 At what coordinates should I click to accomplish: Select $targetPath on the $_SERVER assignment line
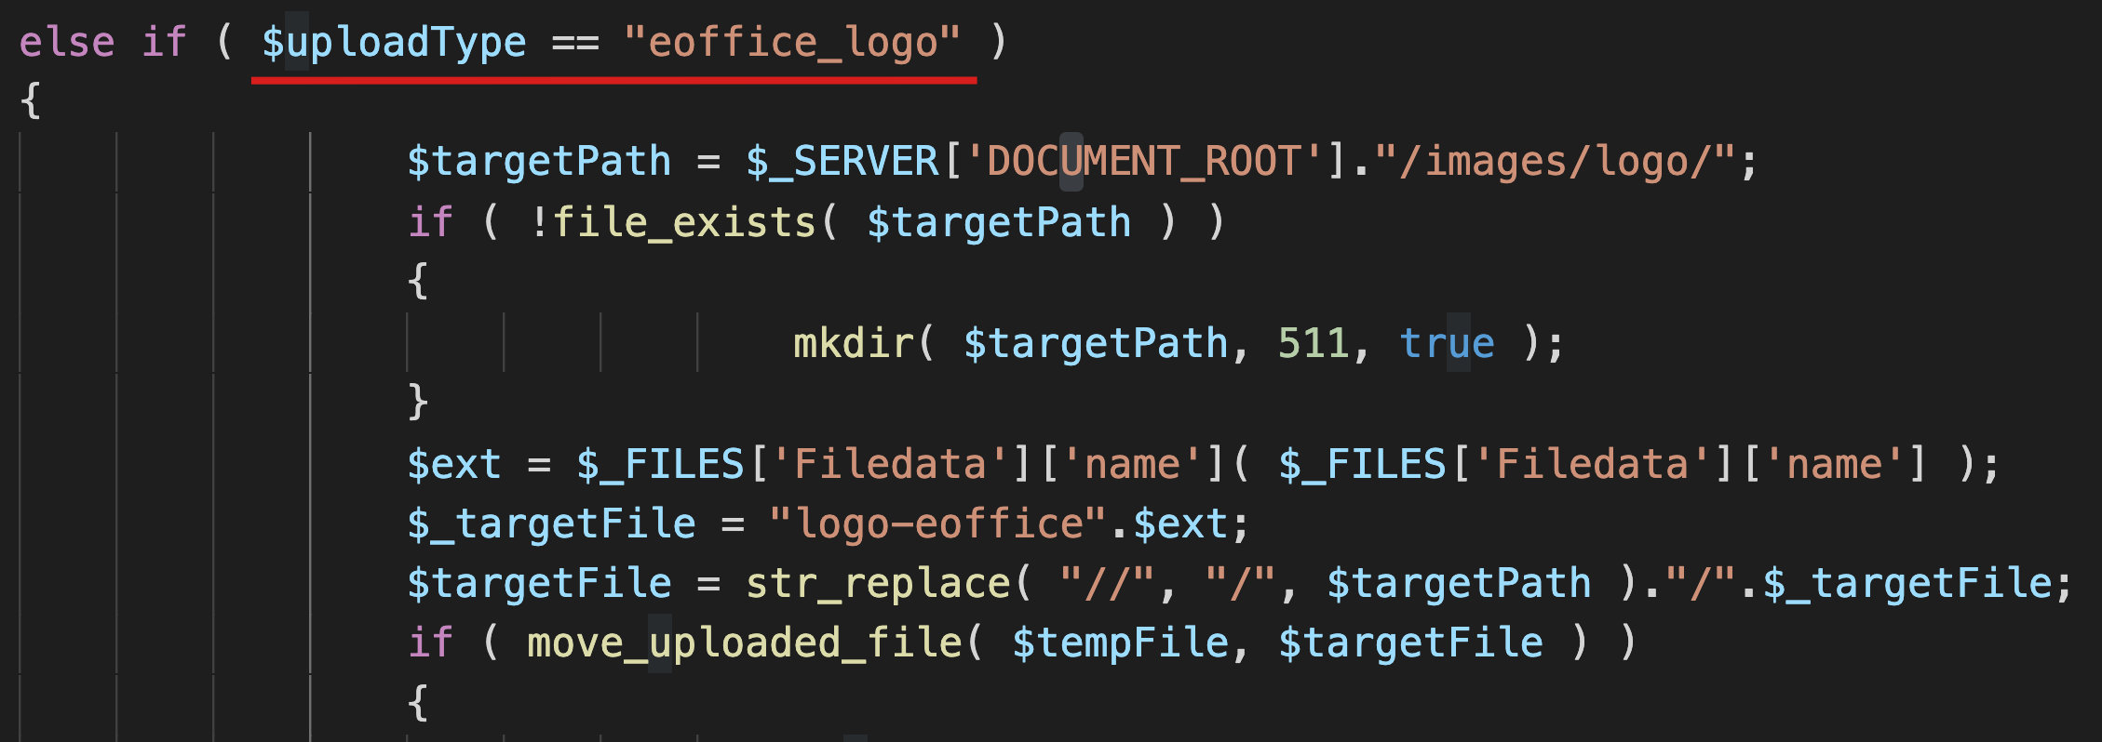pyautogui.click(x=539, y=161)
